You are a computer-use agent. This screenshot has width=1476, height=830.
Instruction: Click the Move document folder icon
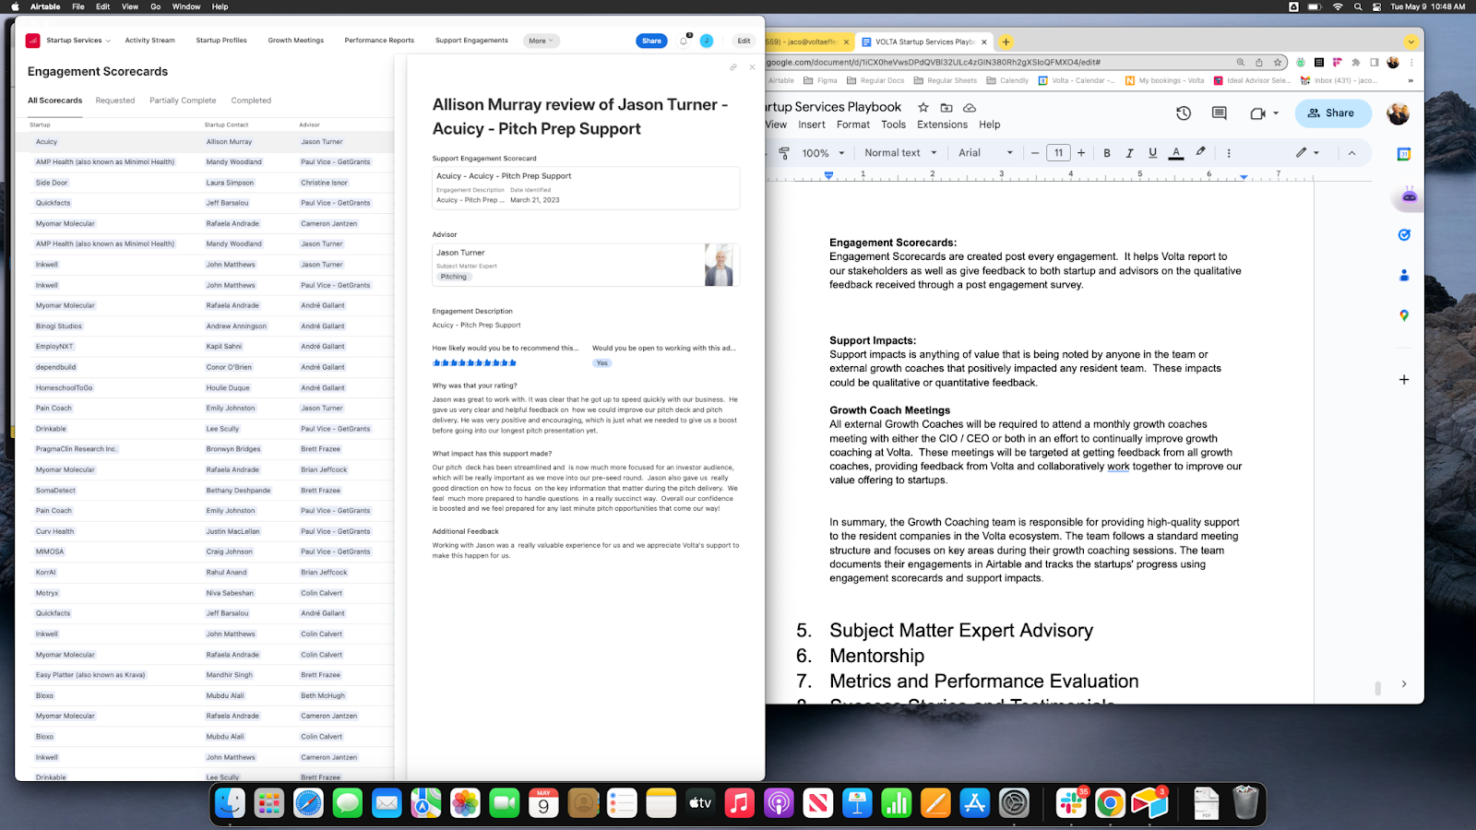pyautogui.click(x=946, y=108)
